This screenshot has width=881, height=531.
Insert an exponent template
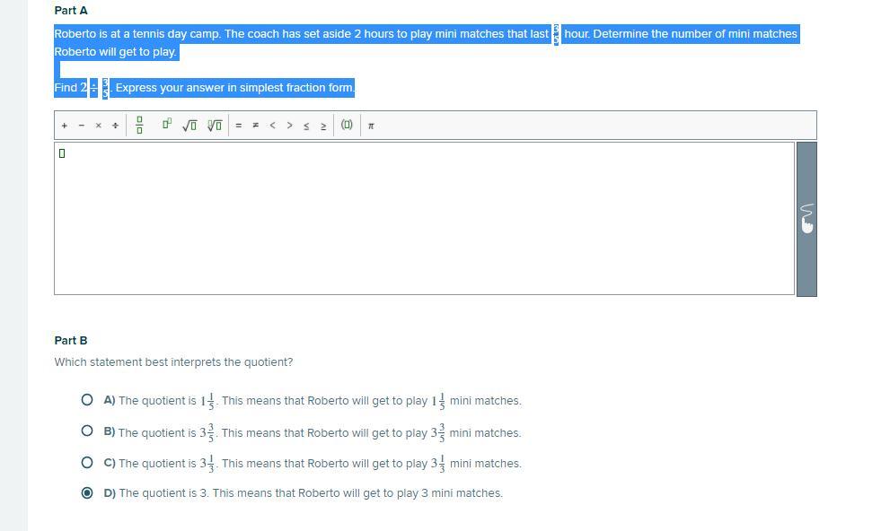point(167,125)
